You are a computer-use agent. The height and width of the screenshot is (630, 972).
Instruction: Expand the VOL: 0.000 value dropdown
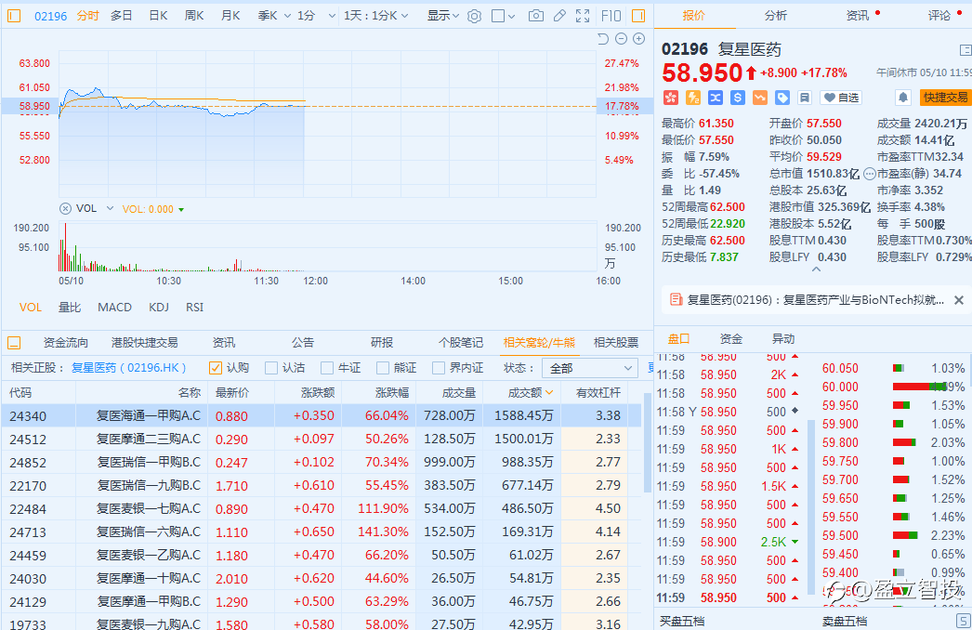tap(181, 210)
